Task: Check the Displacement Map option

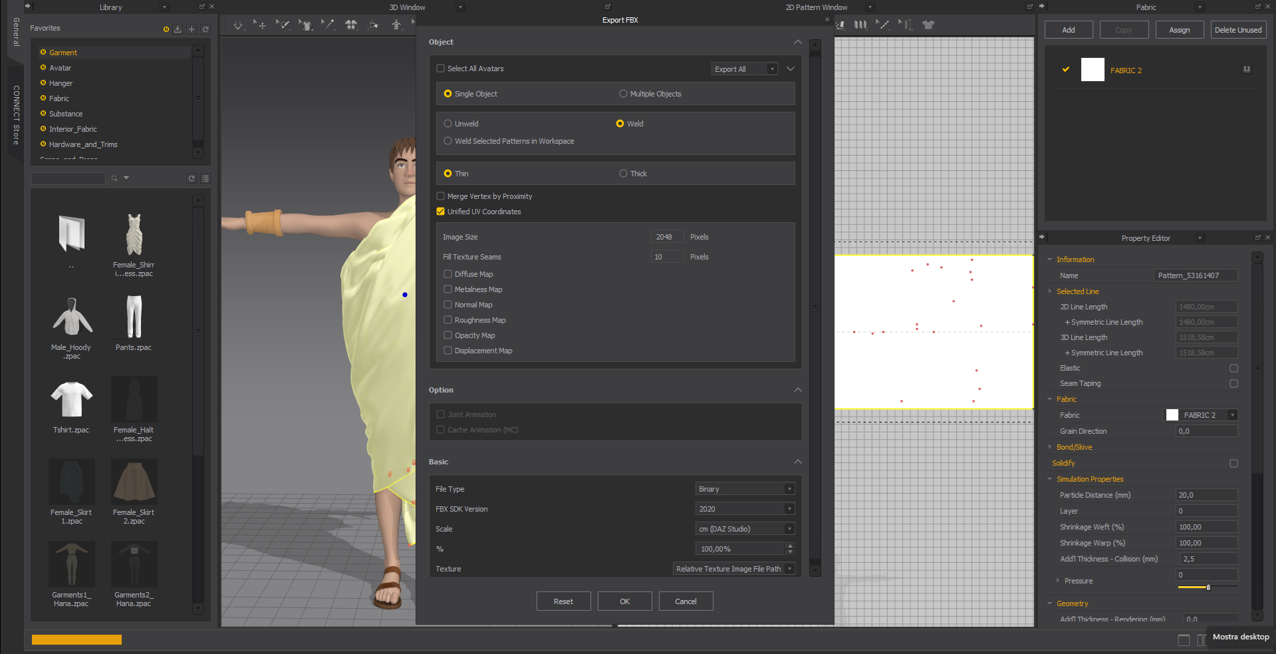Action: click(x=447, y=351)
